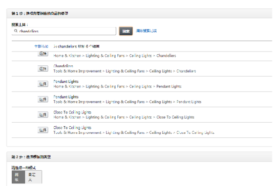Click the blue link left of results count
This screenshot has width=273, height=186.
coord(41,46)
